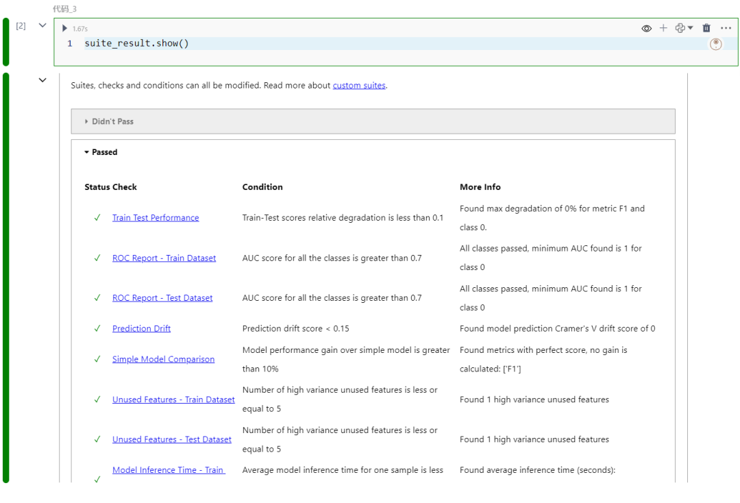Open the Python kernel language dropdown
Image resolution: width=740 pixels, height=503 pixels.
(x=684, y=28)
